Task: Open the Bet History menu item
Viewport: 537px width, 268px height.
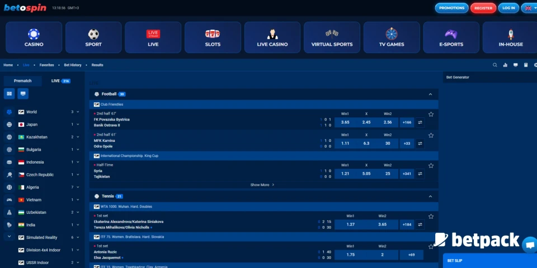Action: (x=73, y=65)
